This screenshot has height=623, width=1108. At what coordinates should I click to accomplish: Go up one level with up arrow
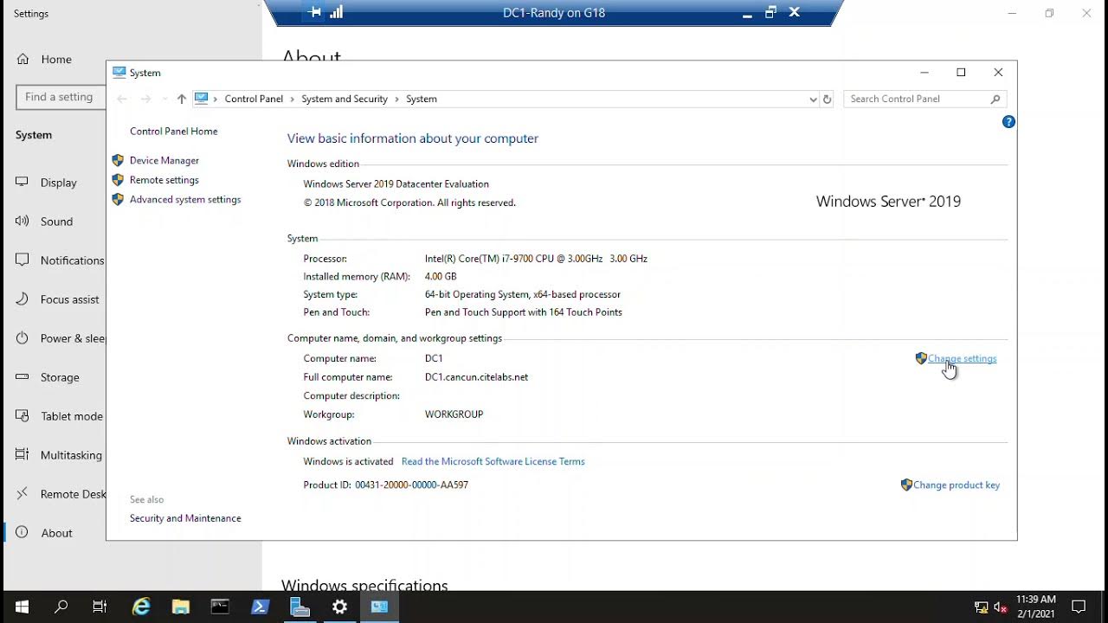181,99
